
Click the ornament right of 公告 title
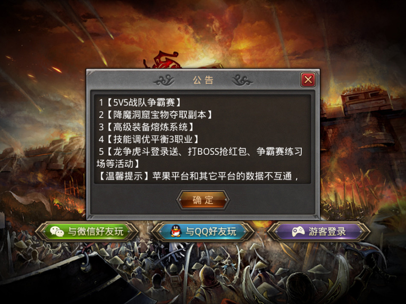coord(242,80)
